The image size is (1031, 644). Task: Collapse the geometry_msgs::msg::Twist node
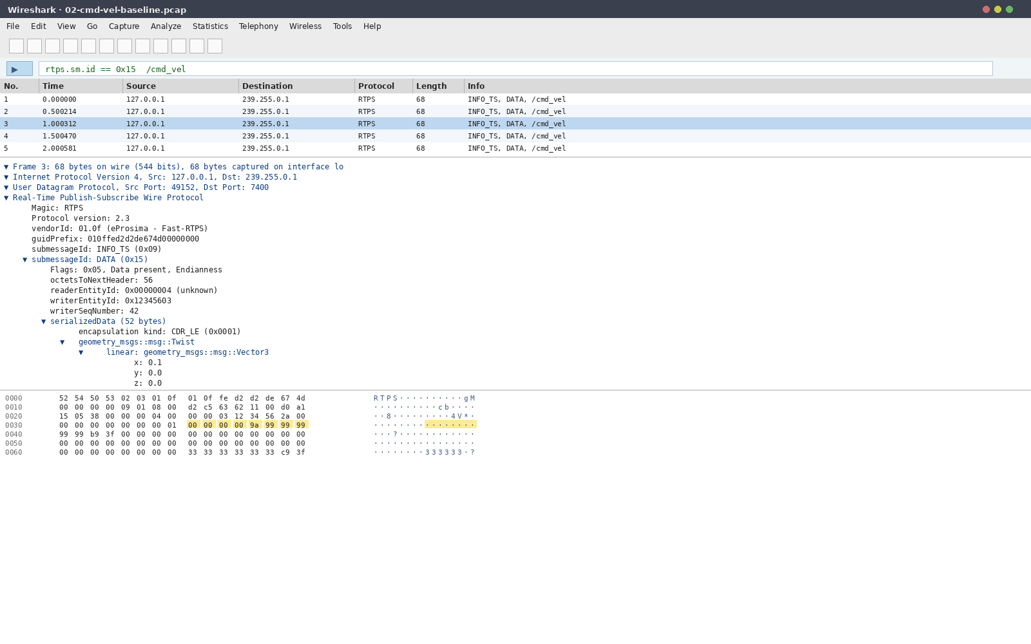[63, 342]
